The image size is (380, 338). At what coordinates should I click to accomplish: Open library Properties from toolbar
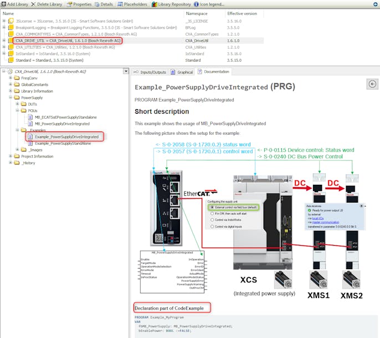(x=79, y=4)
